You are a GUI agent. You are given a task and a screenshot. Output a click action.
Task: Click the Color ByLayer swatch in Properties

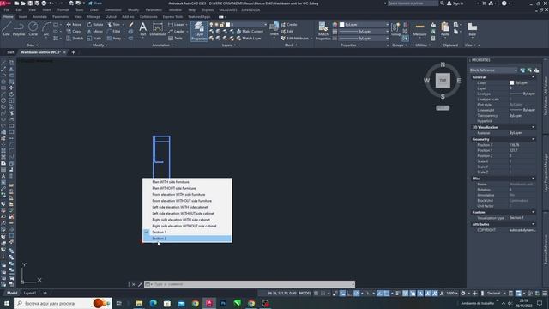pyautogui.click(x=511, y=82)
